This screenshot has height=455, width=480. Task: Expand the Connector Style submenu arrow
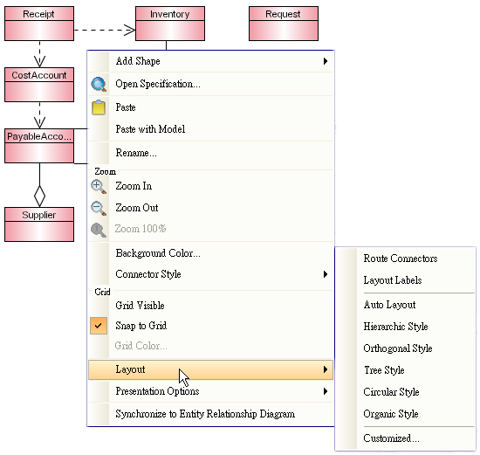(x=326, y=274)
